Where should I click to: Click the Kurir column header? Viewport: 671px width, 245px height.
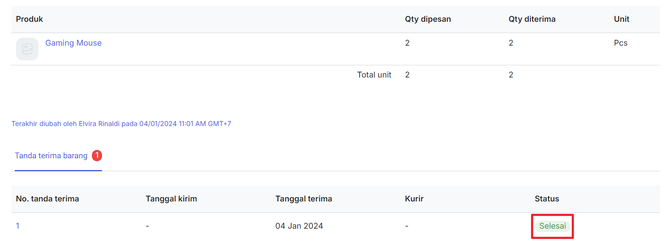pos(414,199)
